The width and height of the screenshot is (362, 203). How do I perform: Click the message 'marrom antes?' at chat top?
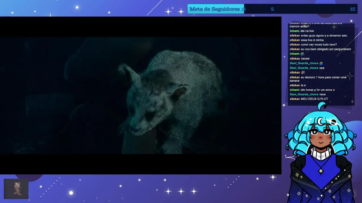coord(299,27)
